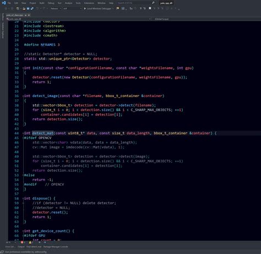Click unique_ptr on line 28
The image size is (261, 254).
point(59,59)
